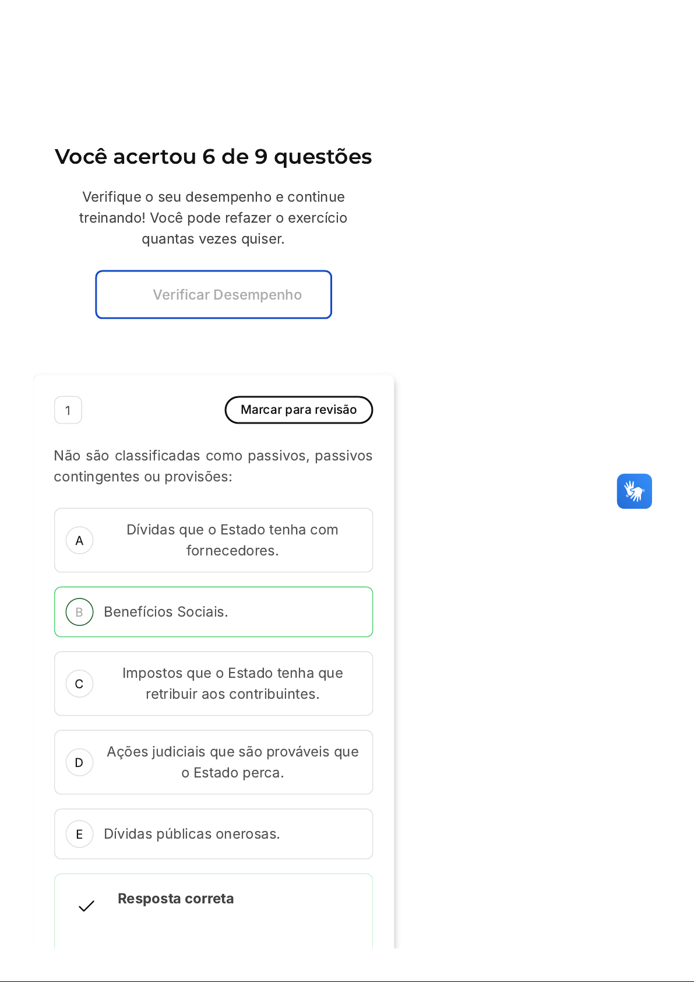This screenshot has height=982, width=694.
Task: Click the question number 1 badge
Action: tap(68, 410)
